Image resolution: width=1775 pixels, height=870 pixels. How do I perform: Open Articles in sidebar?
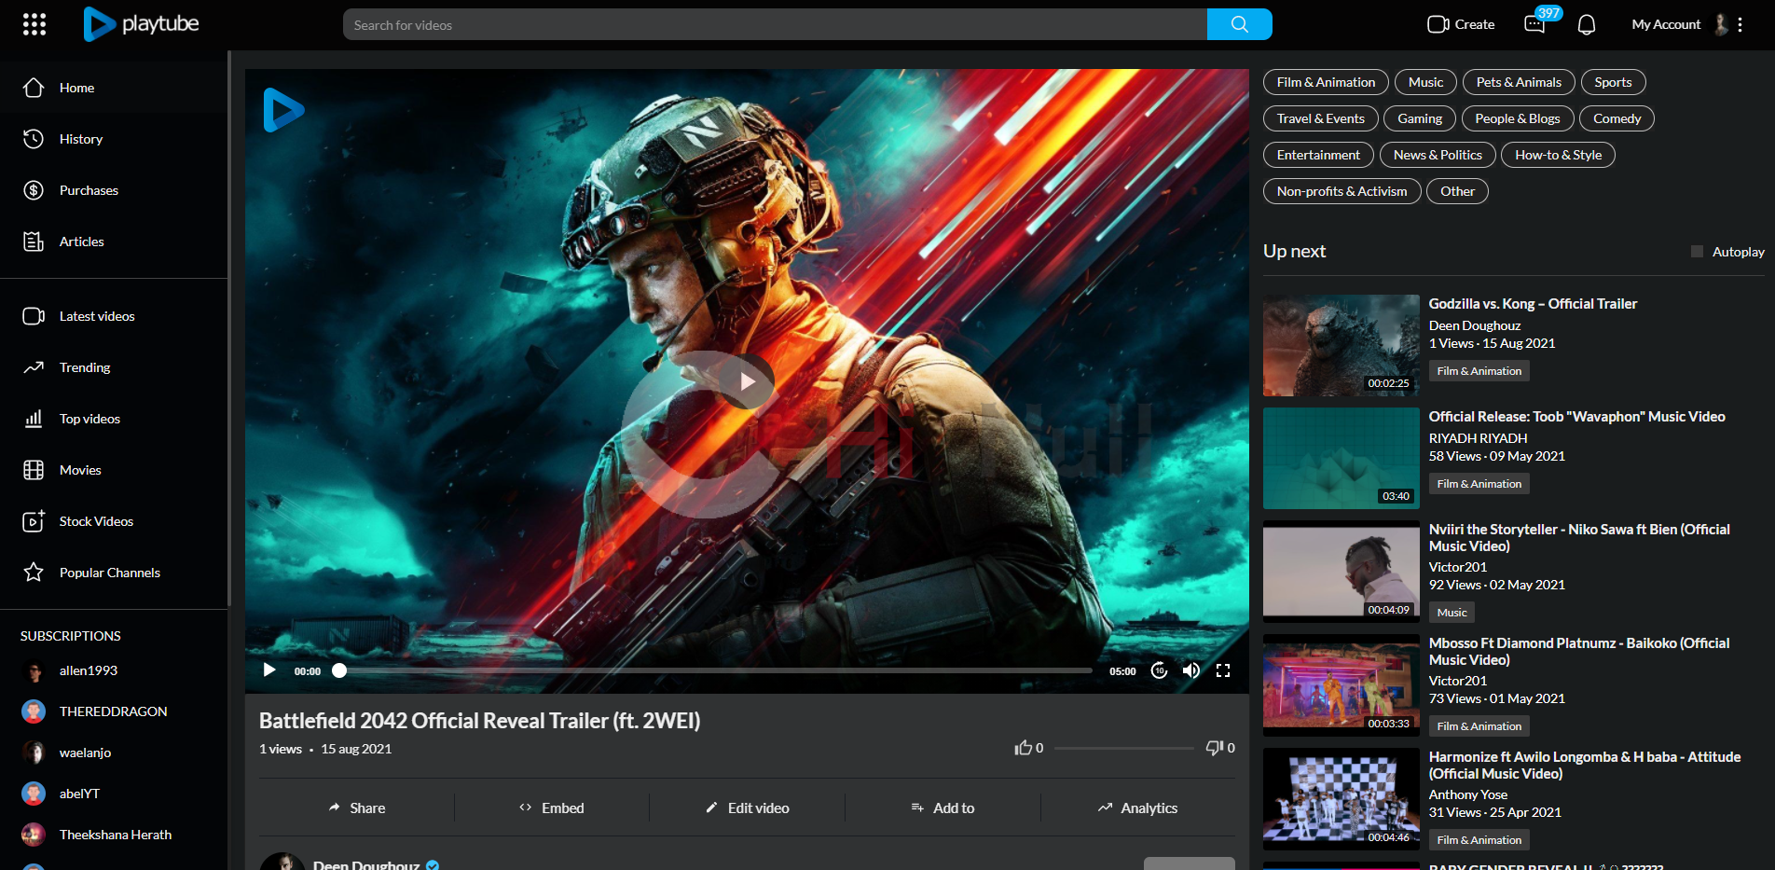pyautogui.click(x=114, y=242)
